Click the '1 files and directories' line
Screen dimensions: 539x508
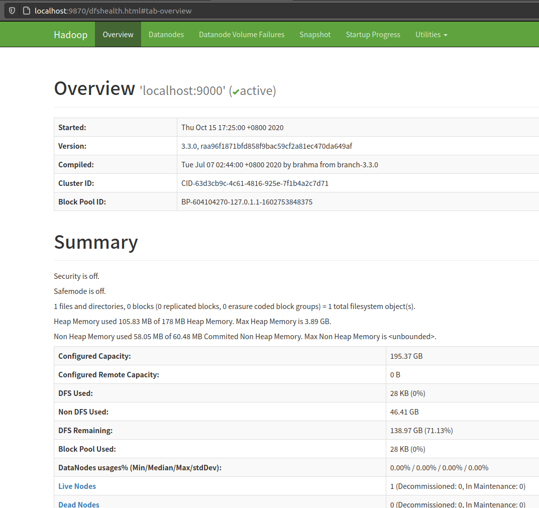click(235, 307)
